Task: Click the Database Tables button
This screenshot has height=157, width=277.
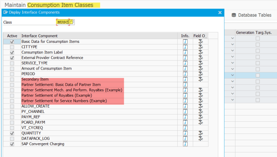Action: click(x=251, y=15)
